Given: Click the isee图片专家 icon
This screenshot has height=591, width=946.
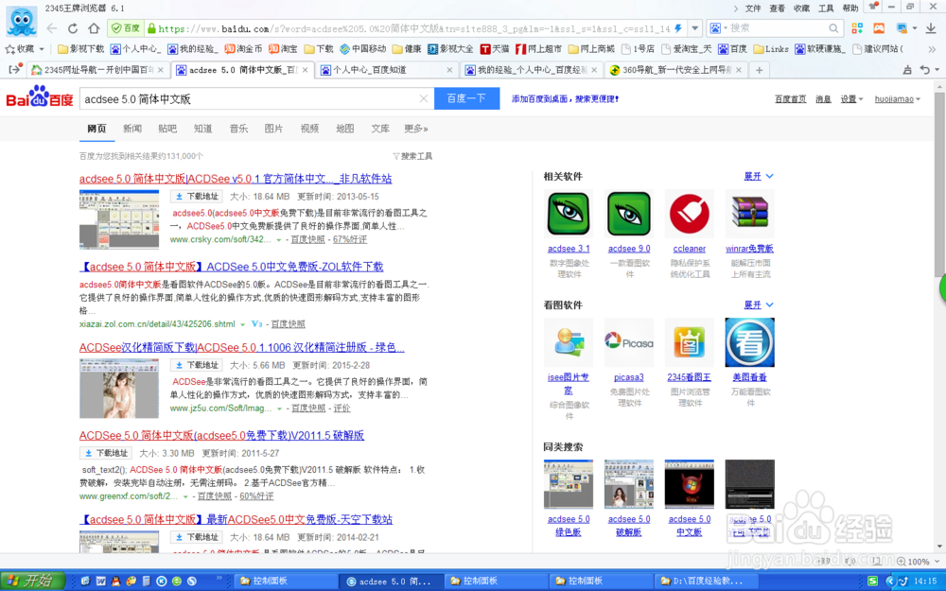Looking at the screenshot, I should click(x=569, y=342).
